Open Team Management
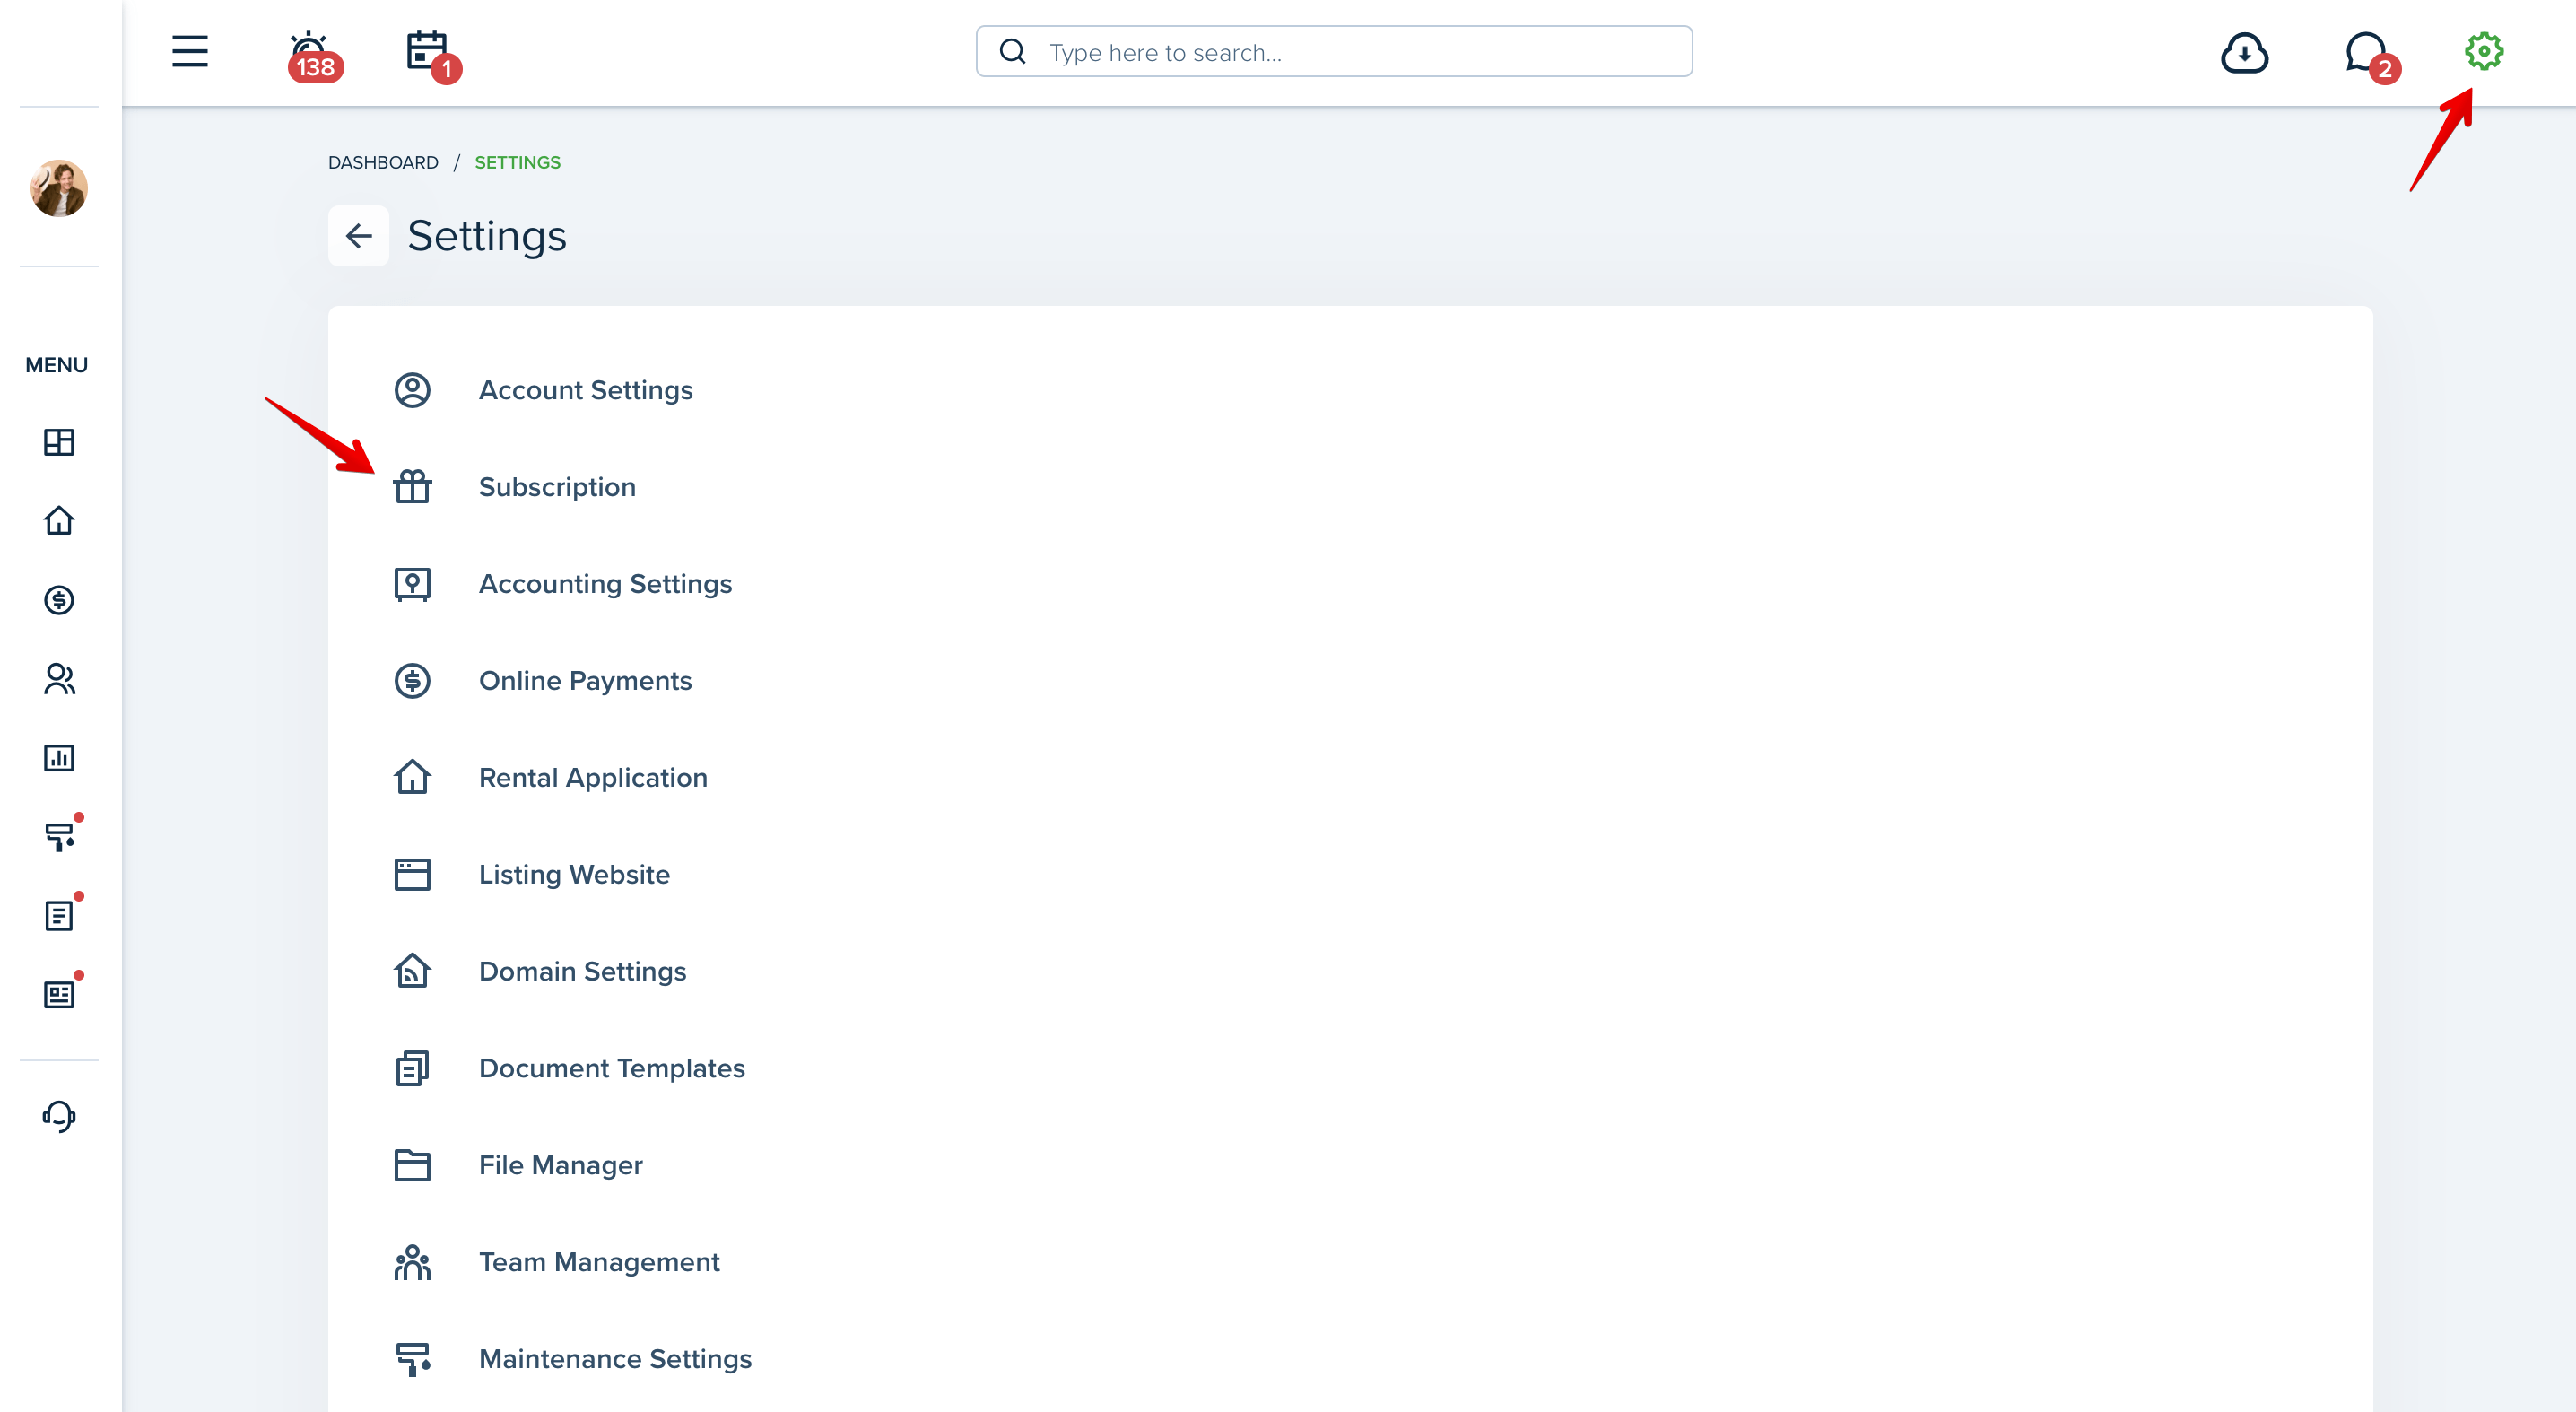 pyautogui.click(x=599, y=1262)
